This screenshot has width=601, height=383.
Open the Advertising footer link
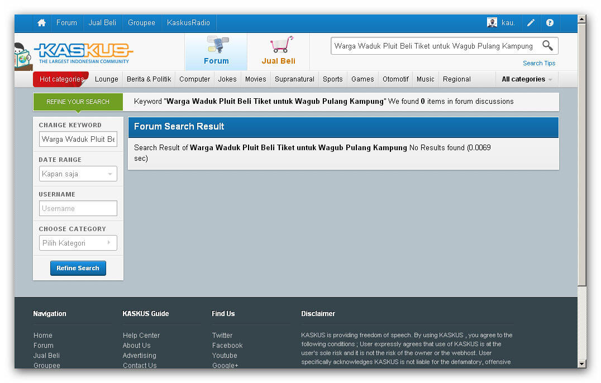click(x=140, y=356)
